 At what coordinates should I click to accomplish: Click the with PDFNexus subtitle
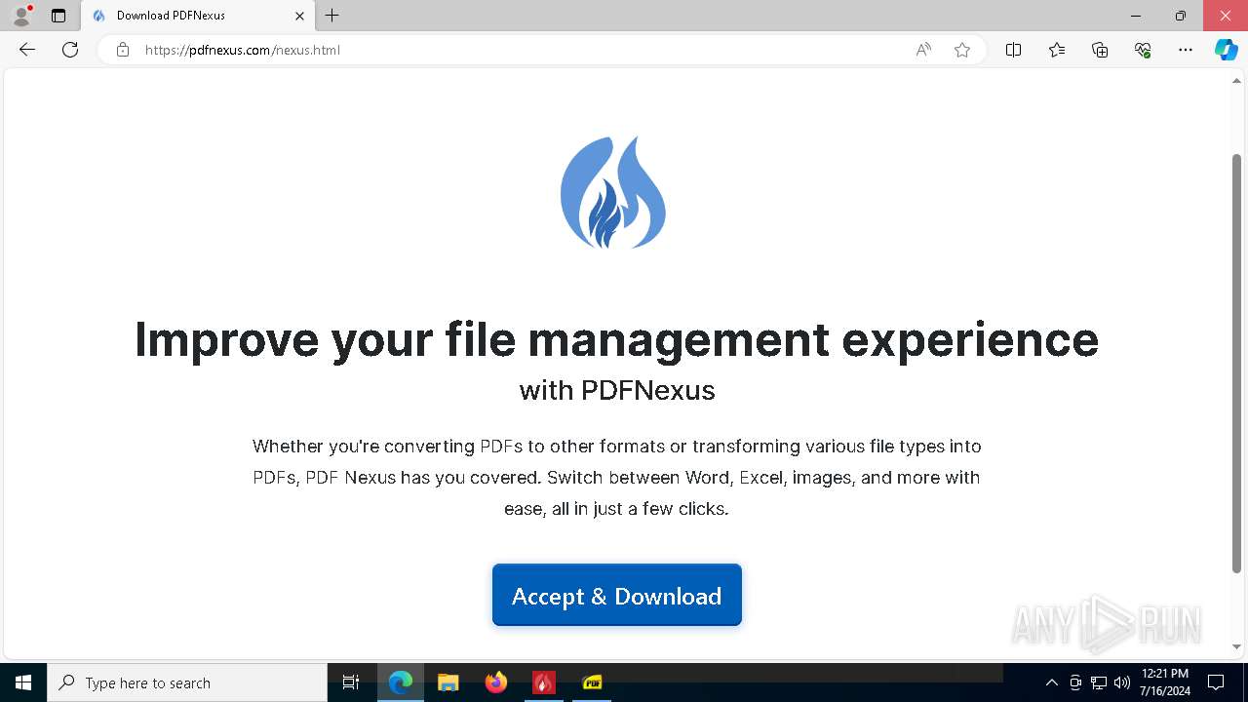click(617, 390)
